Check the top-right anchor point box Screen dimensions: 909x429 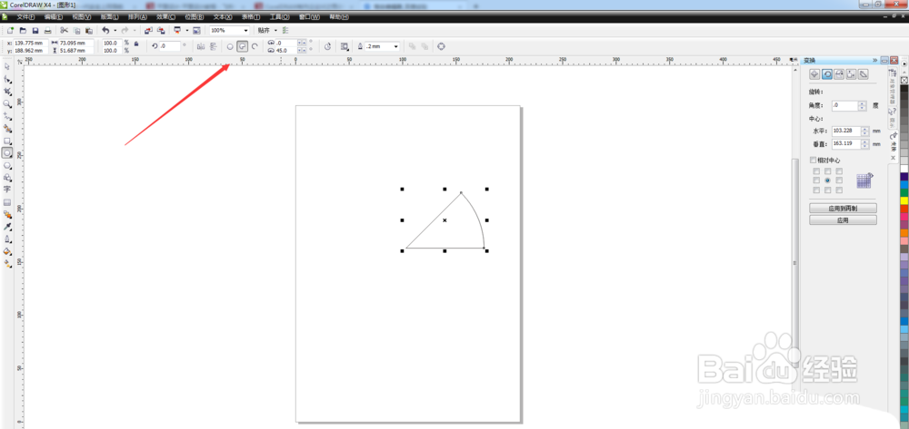click(x=839, y=171)
